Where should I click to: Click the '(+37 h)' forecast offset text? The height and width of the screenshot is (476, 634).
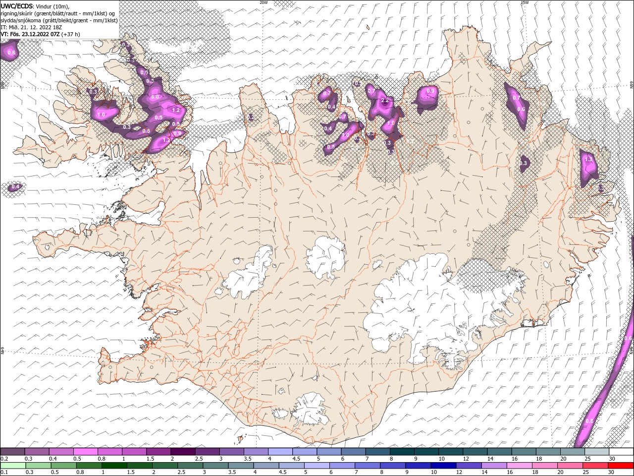71,34
